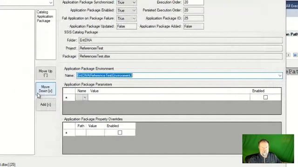298x167 pixels.
Task: Click the Package field showing ReferencesTest.dtsx
Action: point(181,56)
